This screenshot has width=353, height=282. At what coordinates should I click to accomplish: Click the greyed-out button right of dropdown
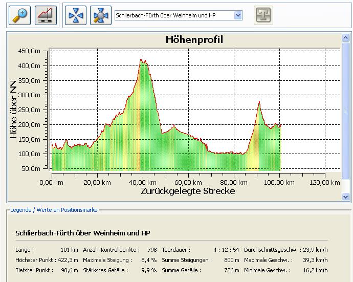click(263, 15)
